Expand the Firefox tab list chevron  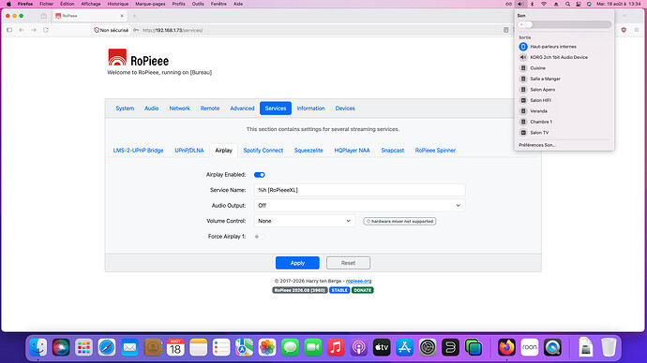point(624,16)
